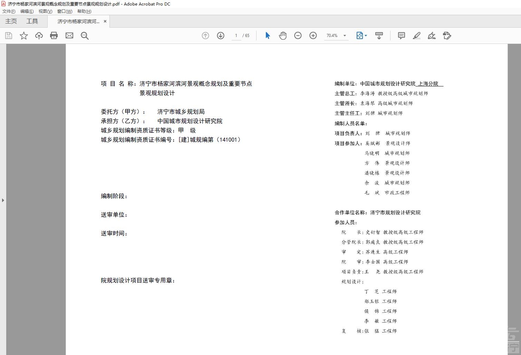521x355 pixels.
Task: Click the stamp tool icon
Action: (x=447, y=36)
